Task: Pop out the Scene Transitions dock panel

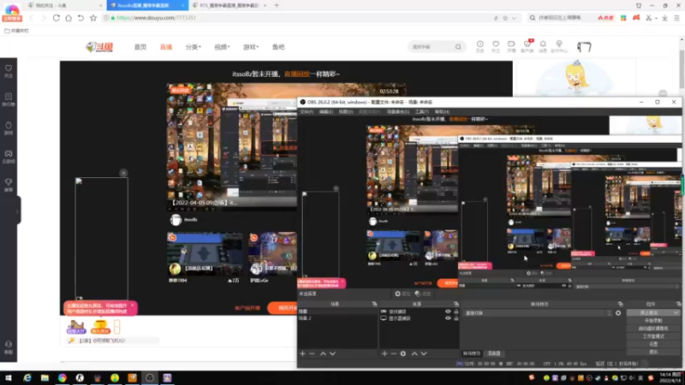Action: tap(620, 304)
